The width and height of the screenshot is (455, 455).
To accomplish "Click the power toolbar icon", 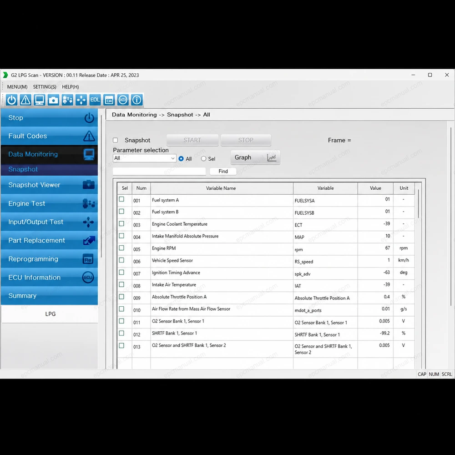I will (12, 100).
